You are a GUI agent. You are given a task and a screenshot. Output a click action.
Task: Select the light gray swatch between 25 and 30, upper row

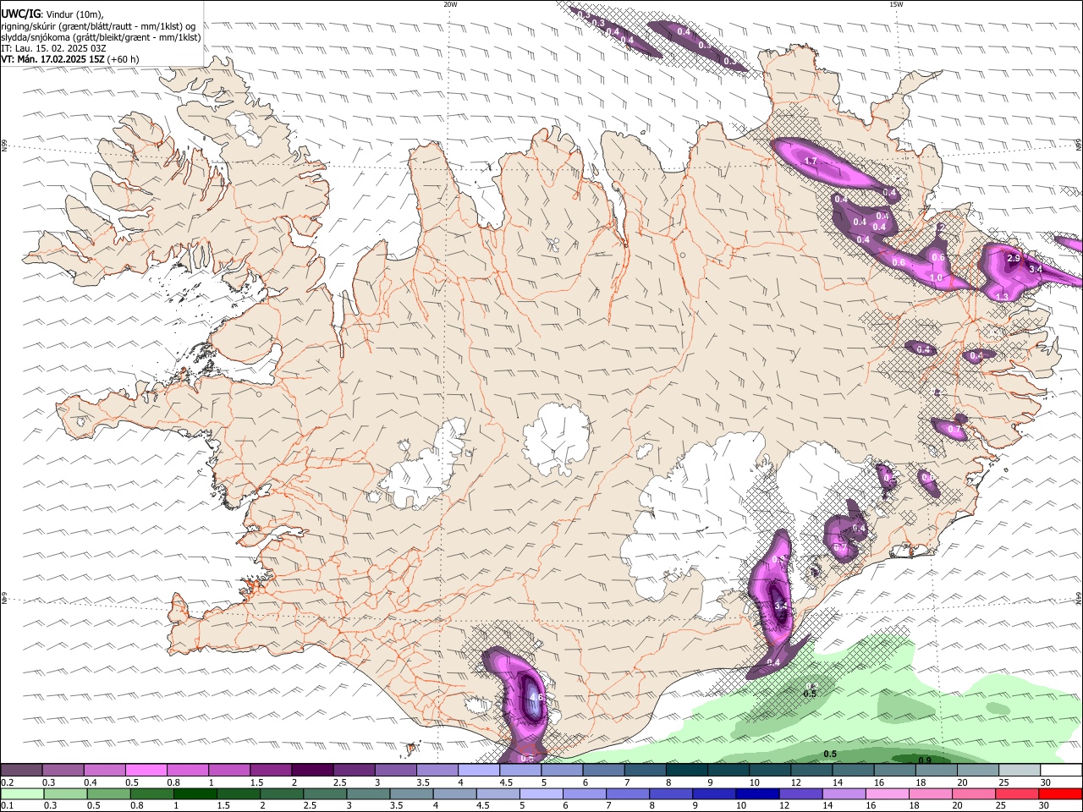pos(1020,771)
